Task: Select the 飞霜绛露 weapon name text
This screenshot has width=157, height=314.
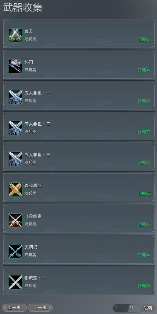Action: pyautogui.click(x=33, y=216)
